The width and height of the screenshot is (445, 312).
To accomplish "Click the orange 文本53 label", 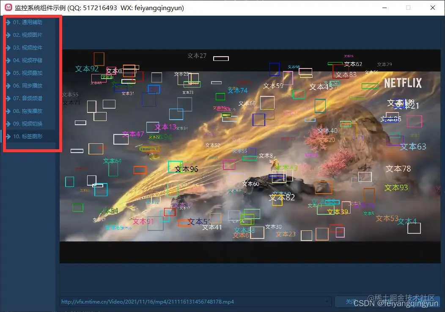I will [387, 219].
